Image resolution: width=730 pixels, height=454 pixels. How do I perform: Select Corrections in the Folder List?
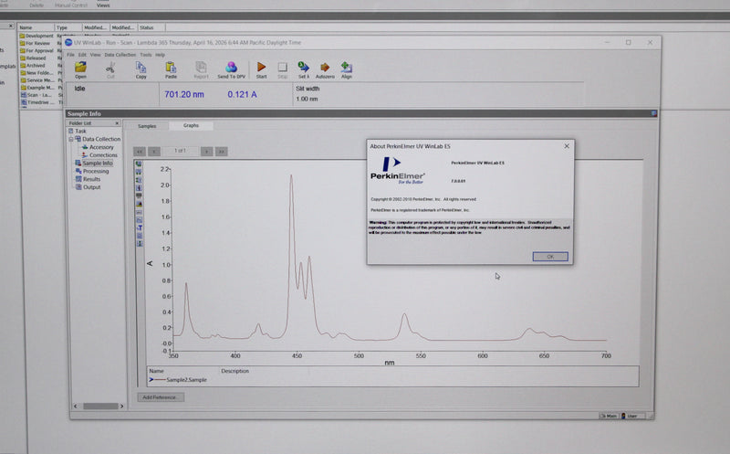[103, 154]
